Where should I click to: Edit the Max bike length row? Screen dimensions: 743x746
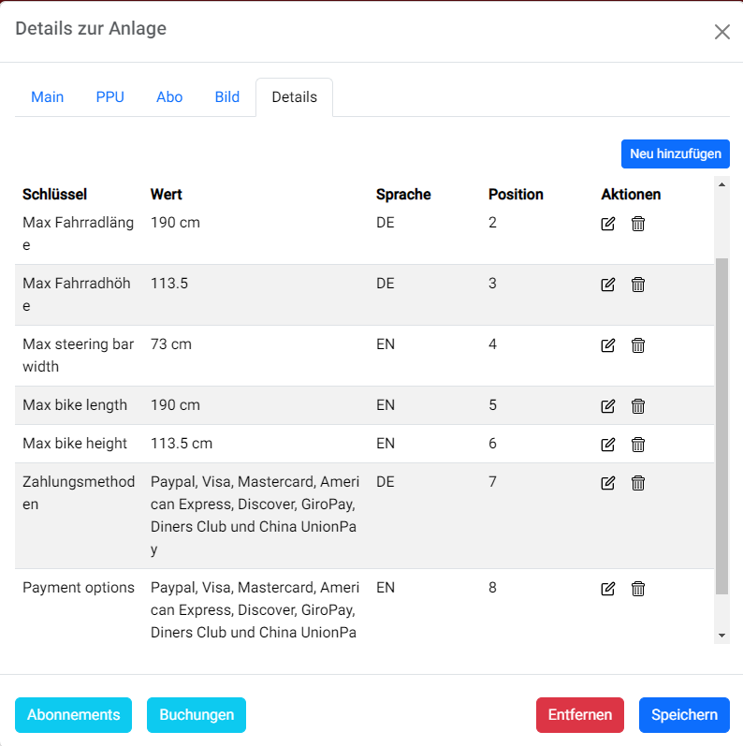(x=608, y=406)
